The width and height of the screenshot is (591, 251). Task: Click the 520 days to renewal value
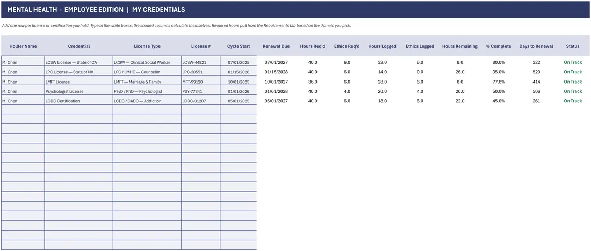536,72
